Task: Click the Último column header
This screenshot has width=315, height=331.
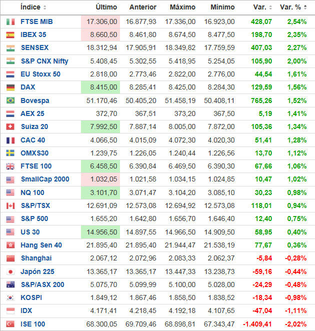Action: (x=106, y=7)
